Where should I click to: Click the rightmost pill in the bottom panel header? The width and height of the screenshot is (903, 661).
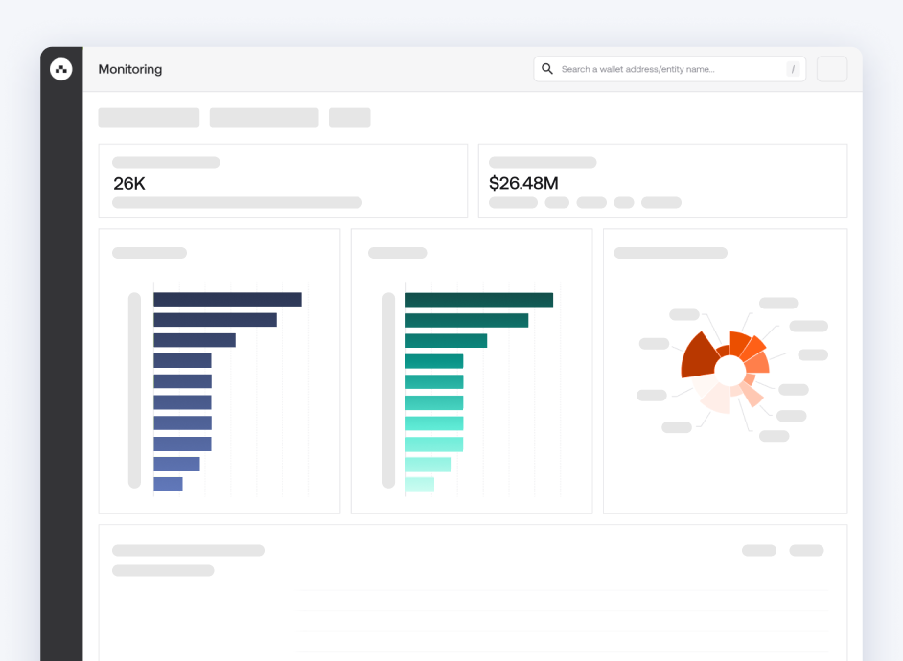coord(806,551)
